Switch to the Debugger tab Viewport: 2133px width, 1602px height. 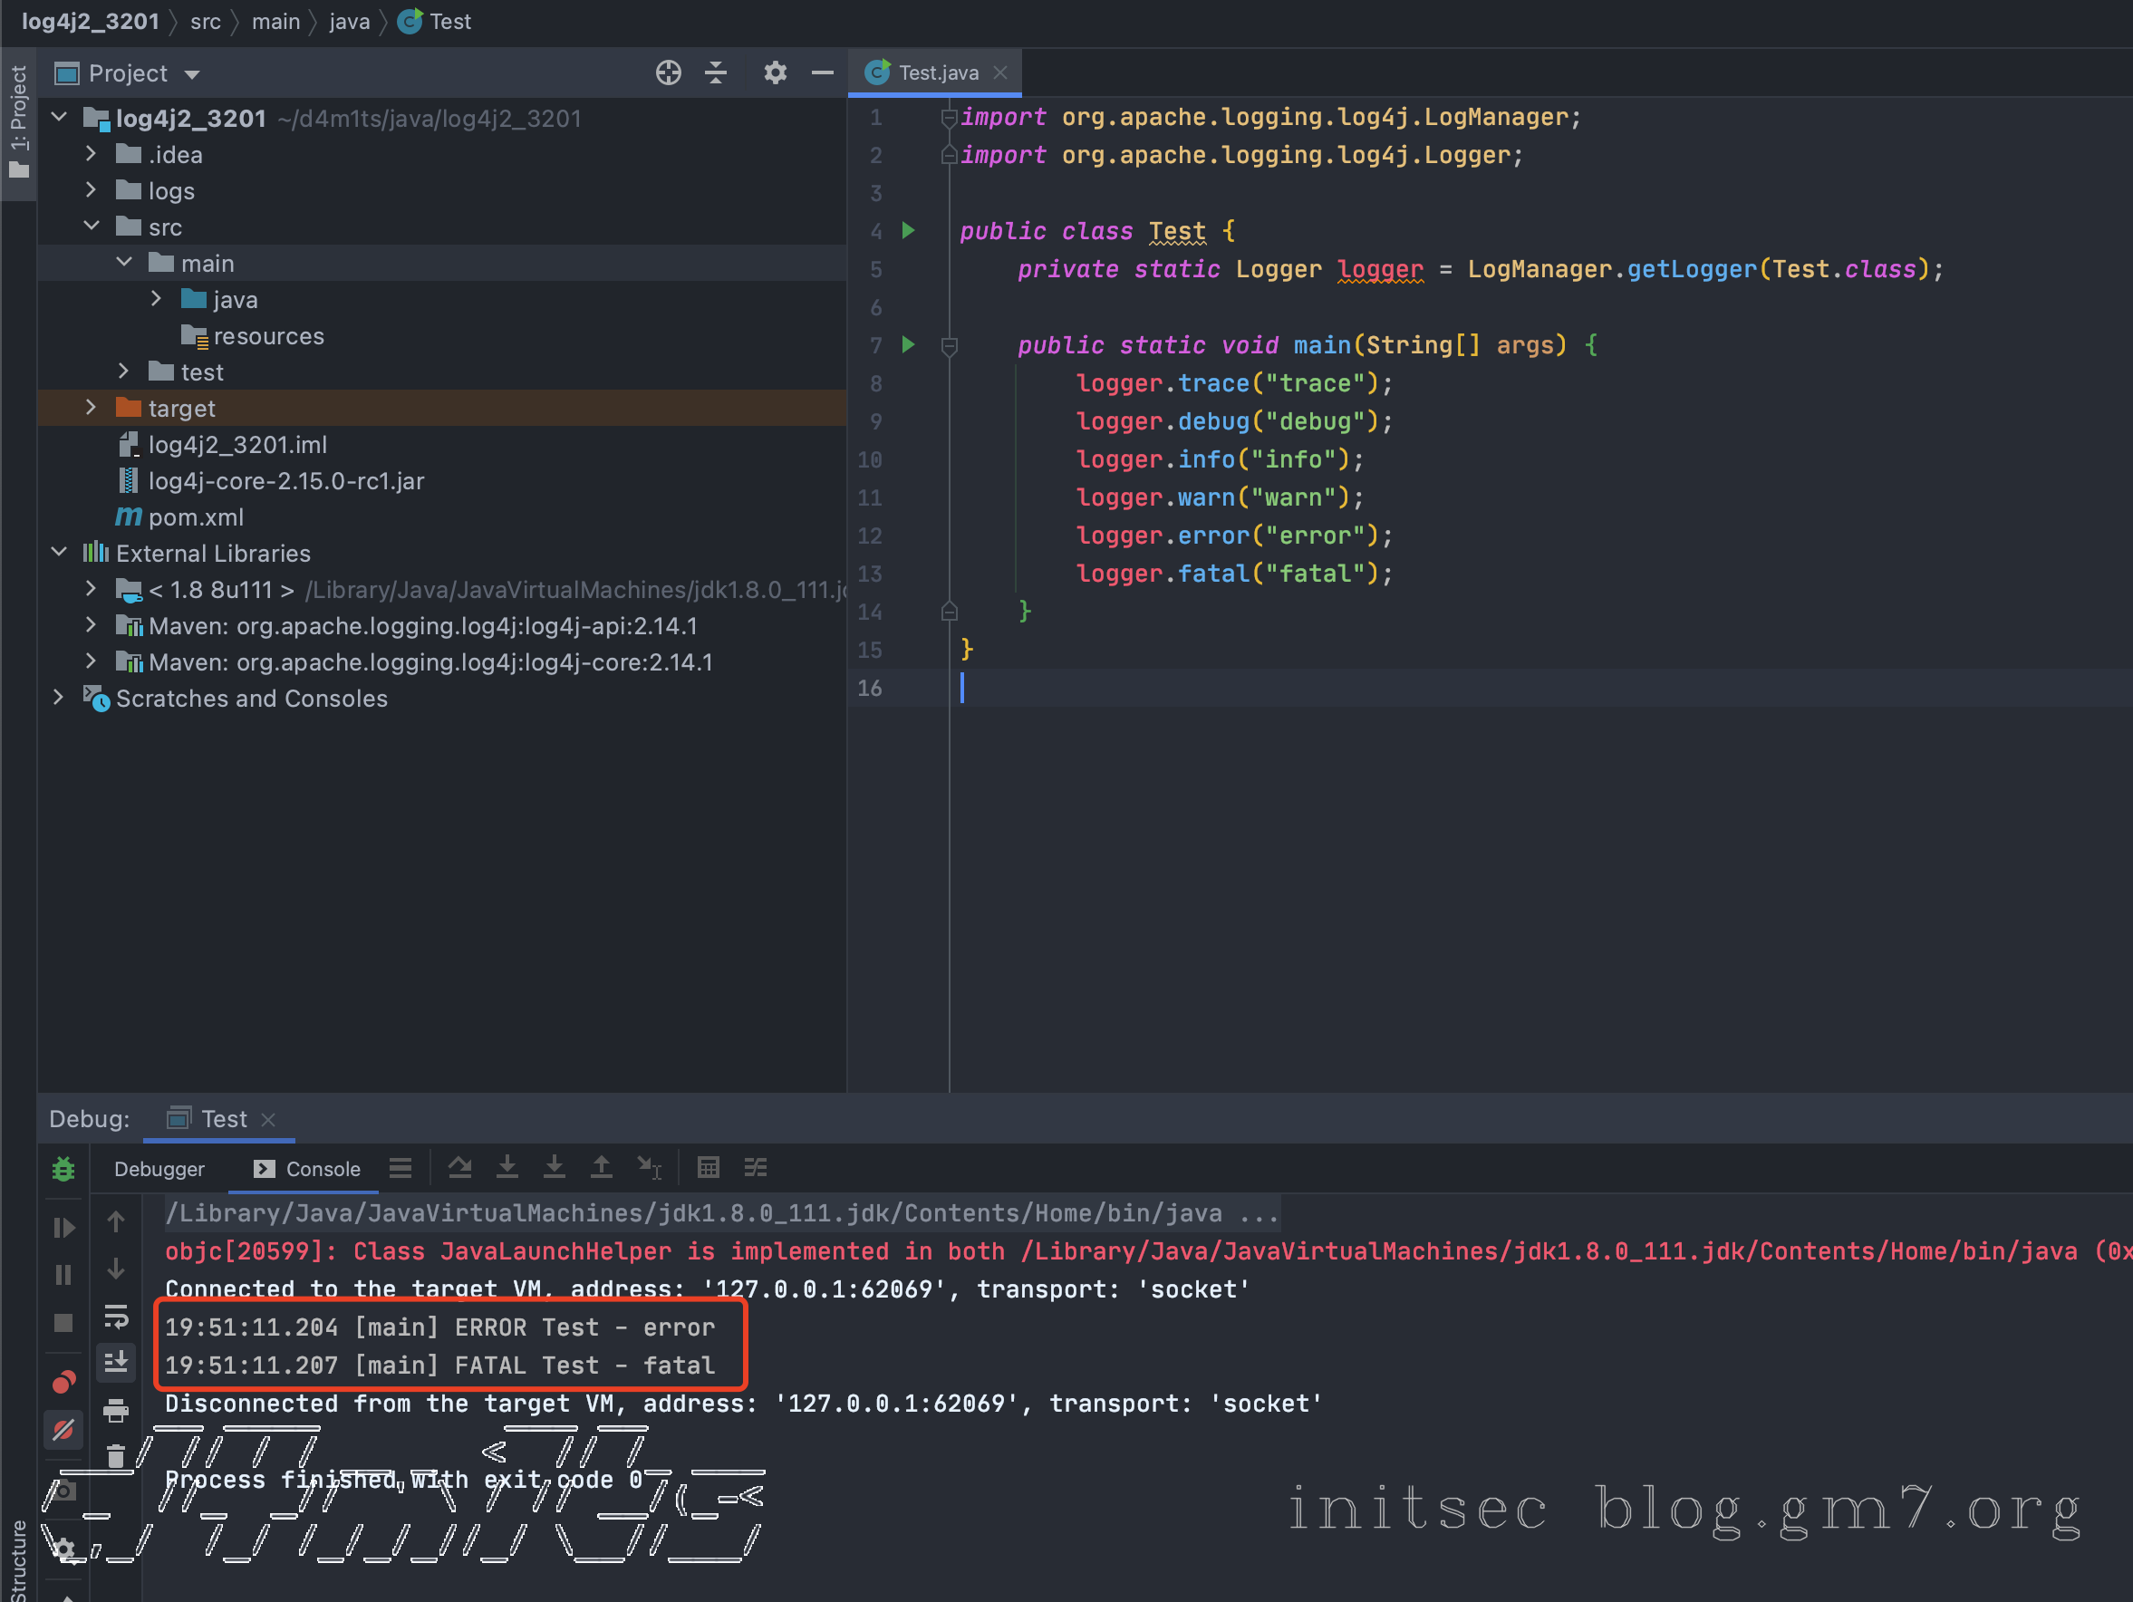click(159, 1169)
